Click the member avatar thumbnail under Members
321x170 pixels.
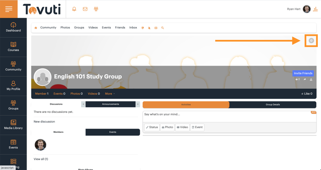pyautogui.click(x=41, y=145)
